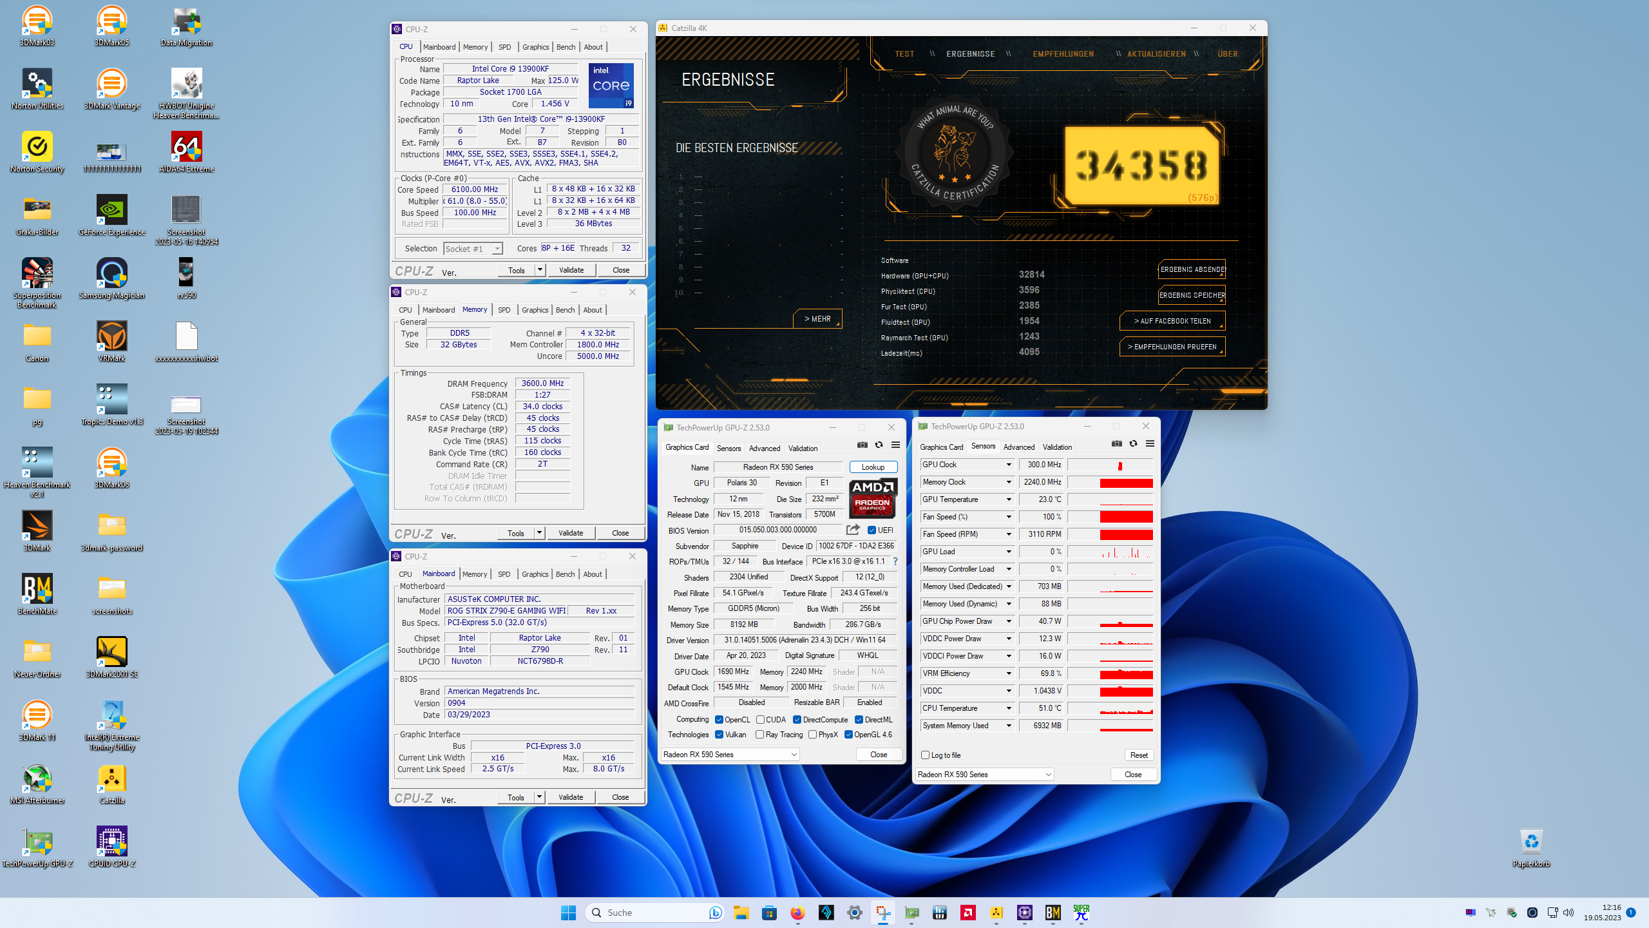Viewport: 1649px width, 928px height.
Task: Expand the VRM Efficiency sensor dropdown
Action: (x=1009, y=673)
